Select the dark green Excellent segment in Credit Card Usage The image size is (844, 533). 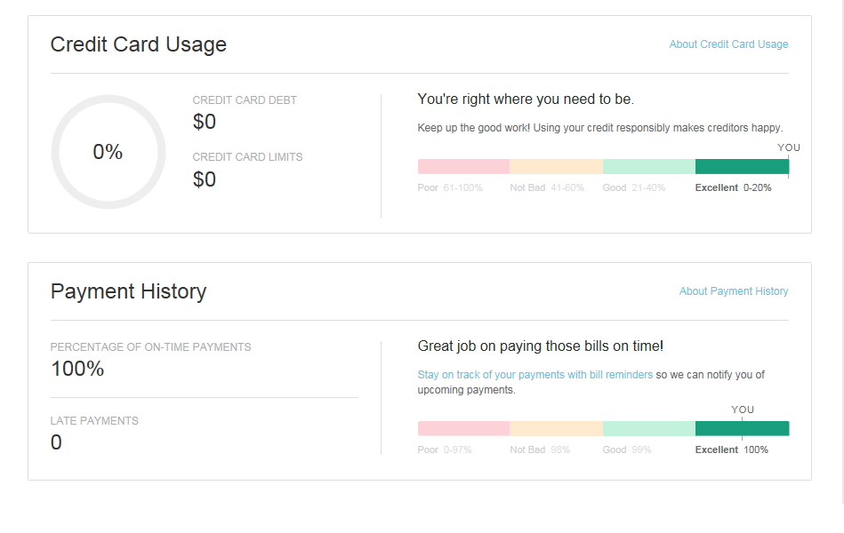click(741, 167)
